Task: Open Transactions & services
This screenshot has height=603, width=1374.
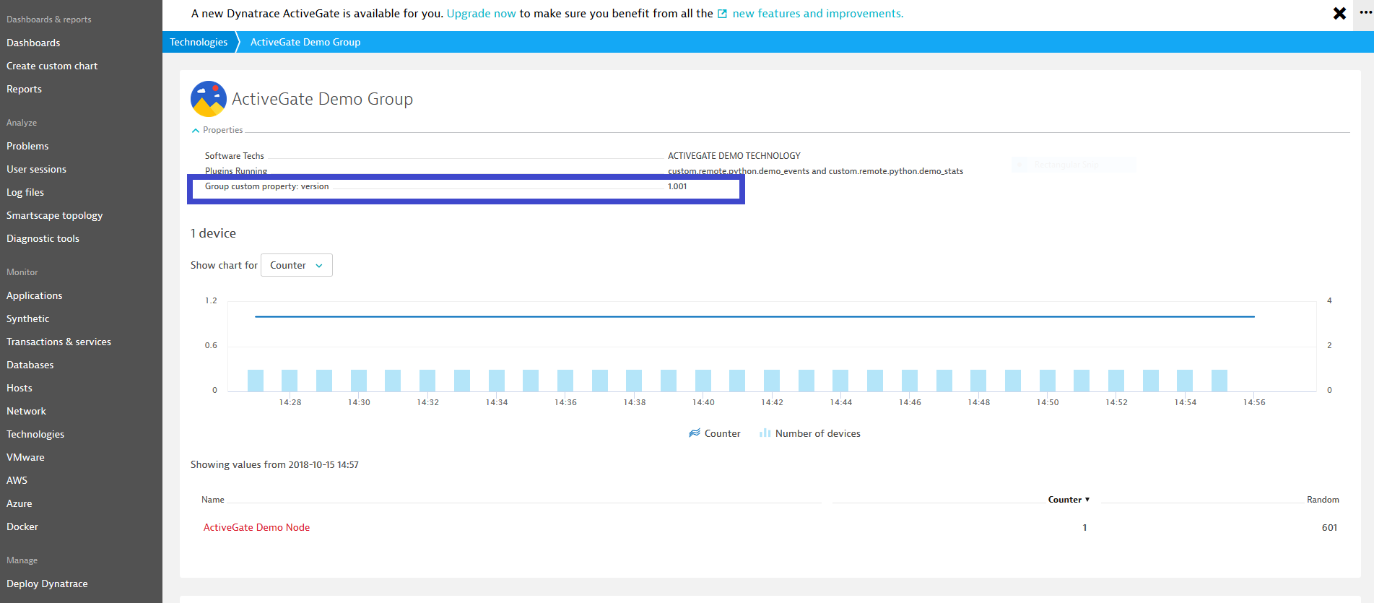Action: [58, 342]
